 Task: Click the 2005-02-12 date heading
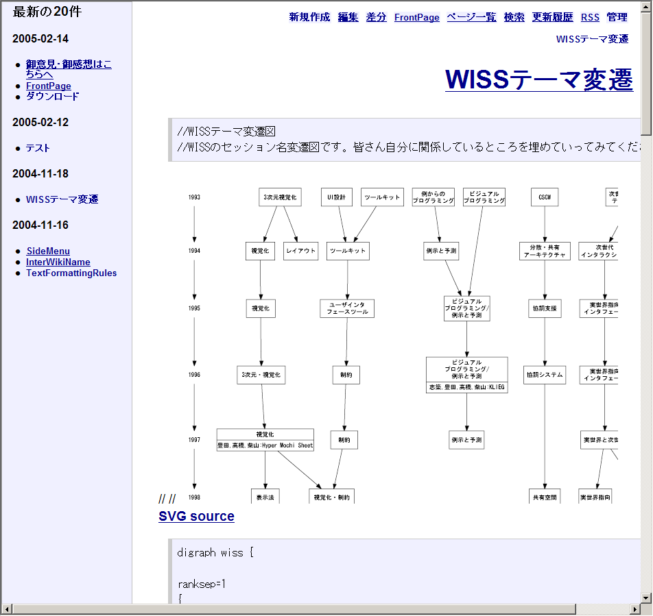(40, 122)
